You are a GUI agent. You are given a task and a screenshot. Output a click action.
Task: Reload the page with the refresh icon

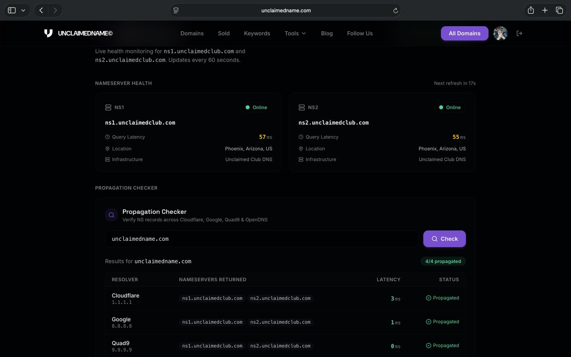pos(395,10)
